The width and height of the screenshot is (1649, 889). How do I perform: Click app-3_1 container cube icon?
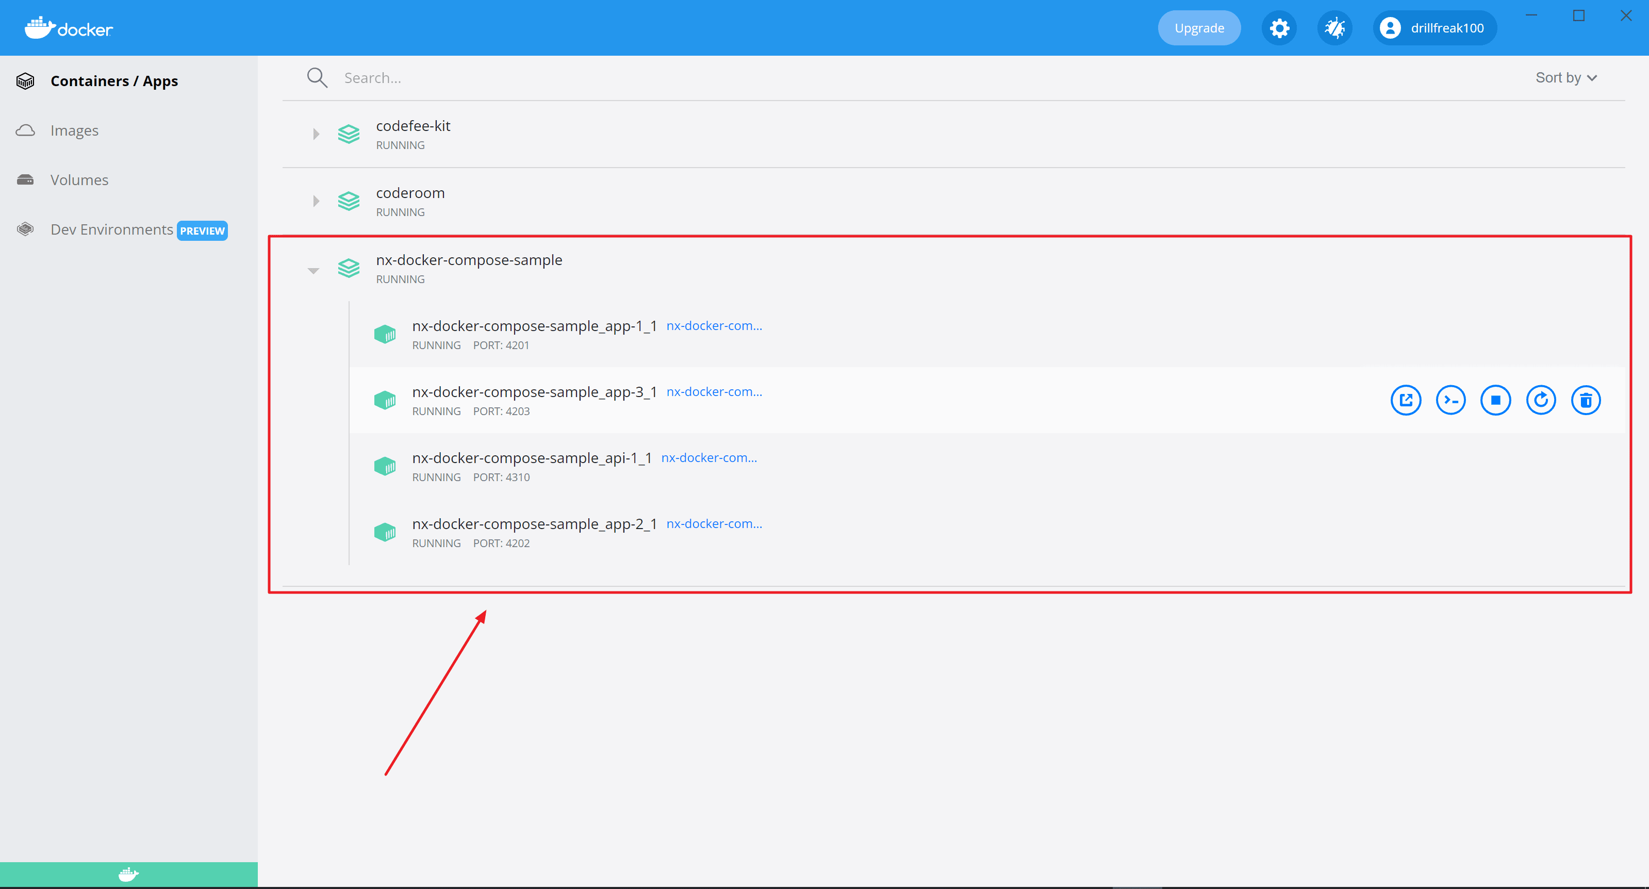click(x=385, y=400)
